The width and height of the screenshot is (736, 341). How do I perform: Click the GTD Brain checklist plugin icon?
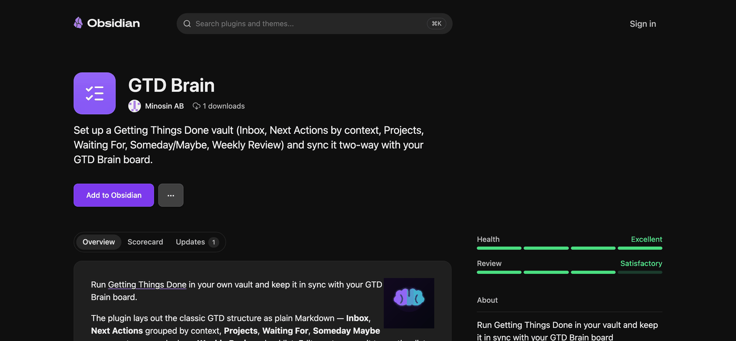(95, 93)
